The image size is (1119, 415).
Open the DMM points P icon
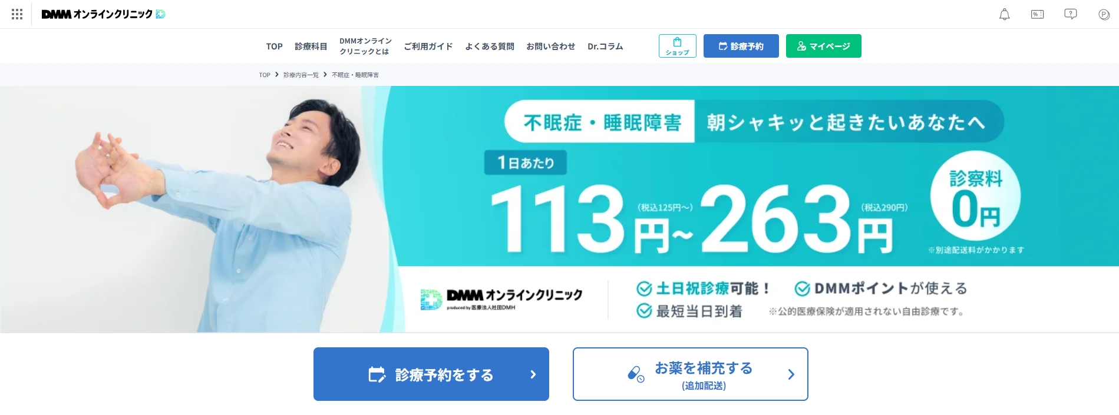(x=1104, y=14)
